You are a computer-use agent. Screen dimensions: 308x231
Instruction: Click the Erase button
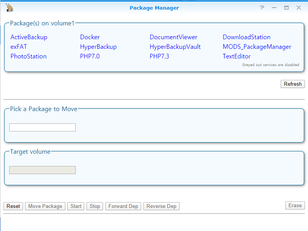(x=295, y=206)
